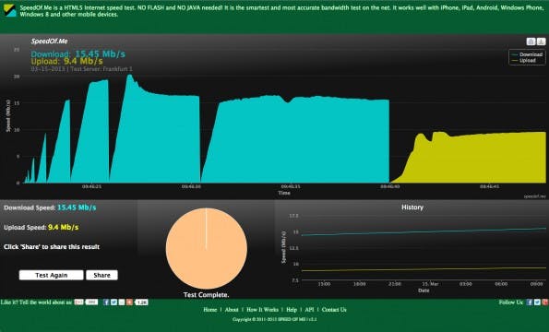Click the speedof.me credit under the chart

pos(534,196)
